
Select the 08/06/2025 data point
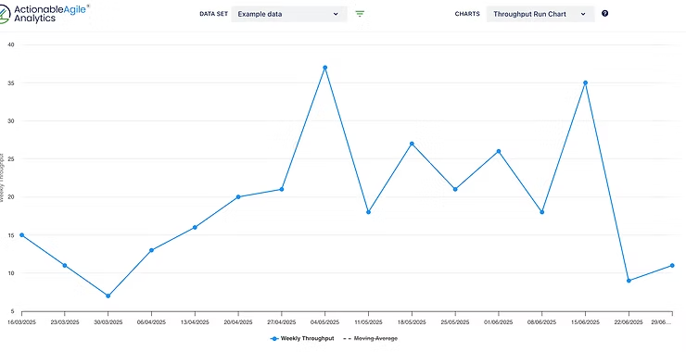click(541, 212)
